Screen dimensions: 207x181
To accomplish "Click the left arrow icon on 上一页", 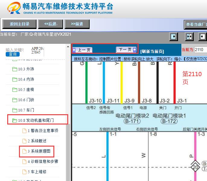I will click(74, 50).
